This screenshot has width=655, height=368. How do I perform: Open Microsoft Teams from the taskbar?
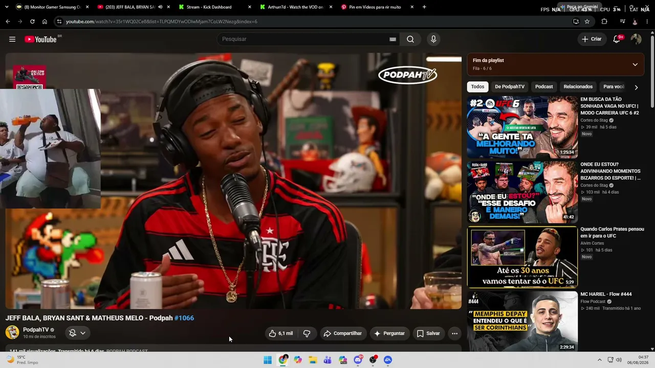coord(327,360)
